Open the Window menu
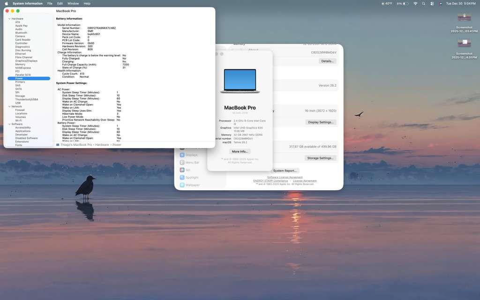This screenshot has height=300, width=480. tap(73, 3)
